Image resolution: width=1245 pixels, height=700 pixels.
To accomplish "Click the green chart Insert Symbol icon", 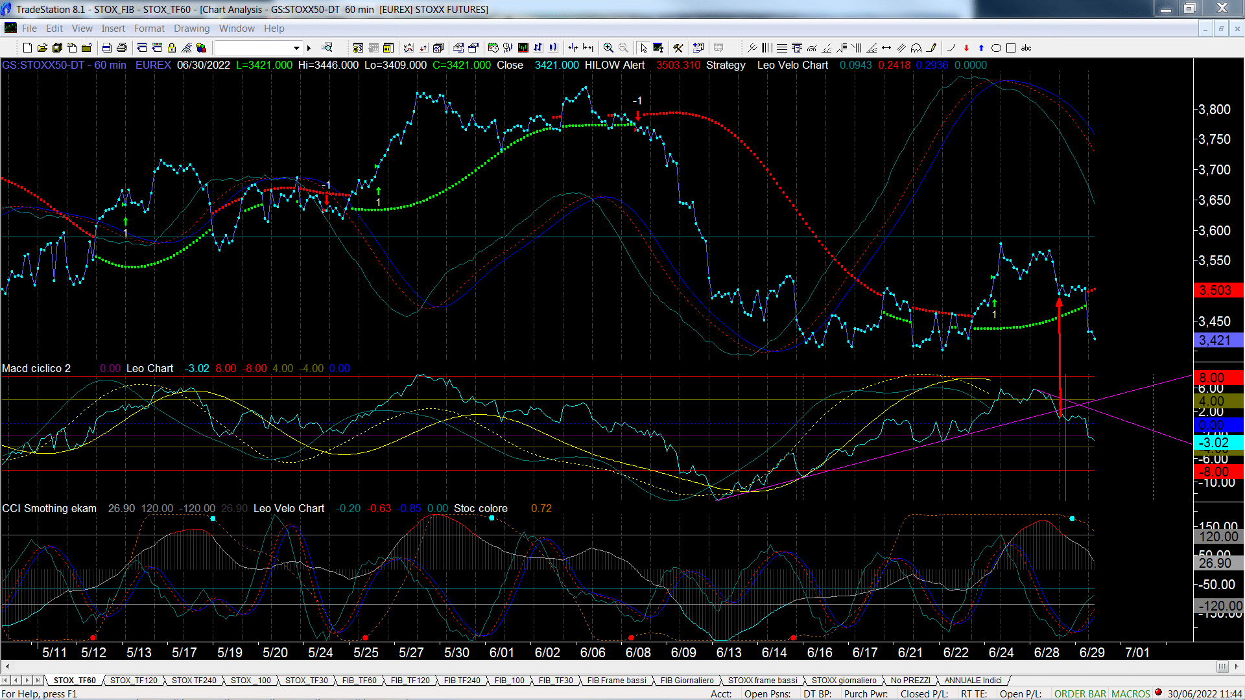I will click(523, 48).
